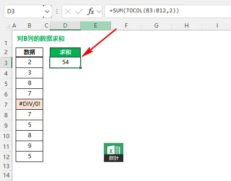Select row 12 header

click(x=6, y=157)
